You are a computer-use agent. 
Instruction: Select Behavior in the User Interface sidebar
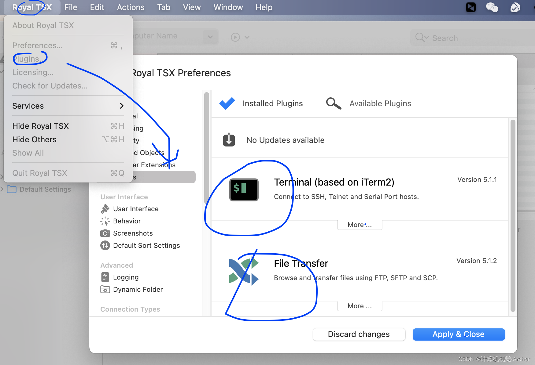[127, 221]
